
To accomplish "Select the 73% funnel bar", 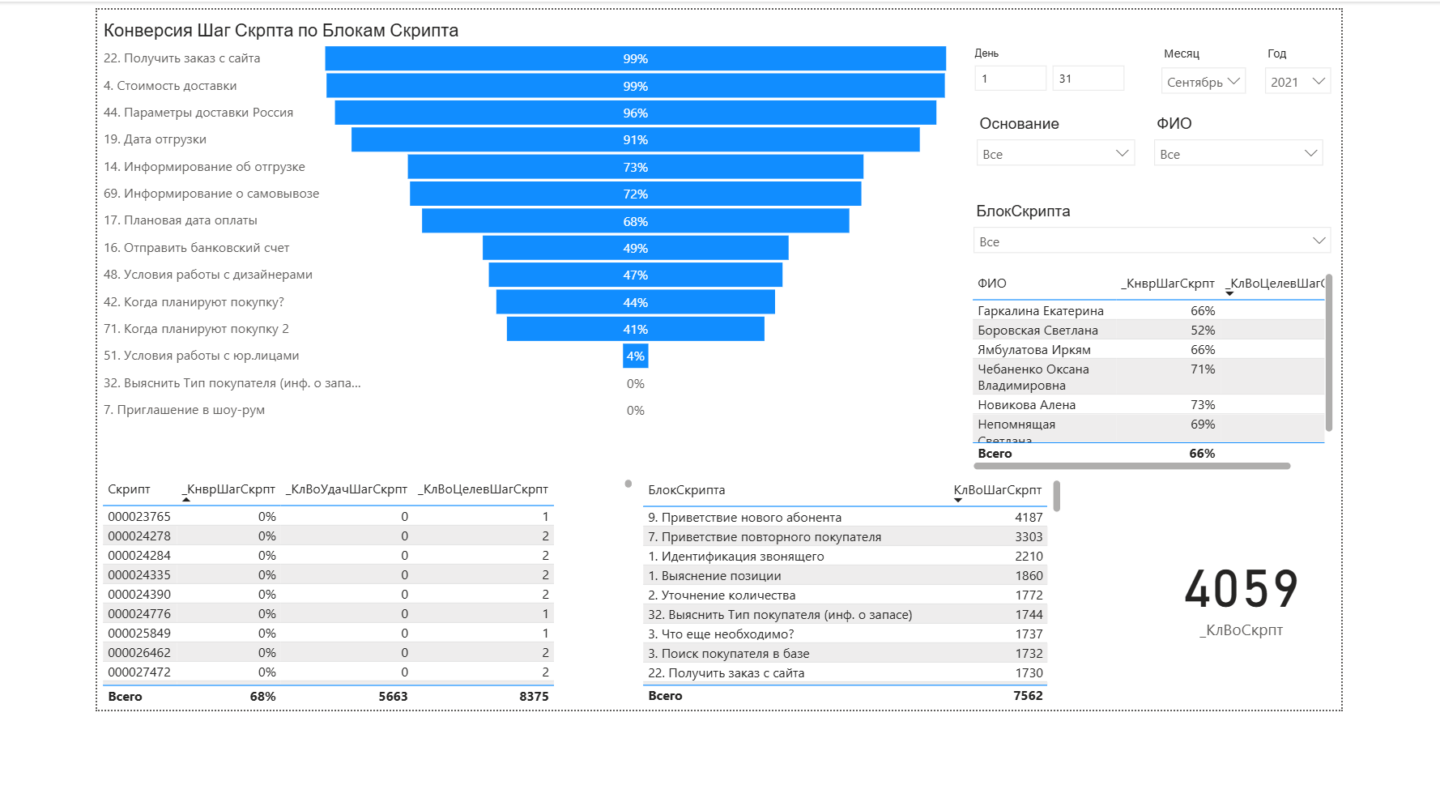I will 636,167.
